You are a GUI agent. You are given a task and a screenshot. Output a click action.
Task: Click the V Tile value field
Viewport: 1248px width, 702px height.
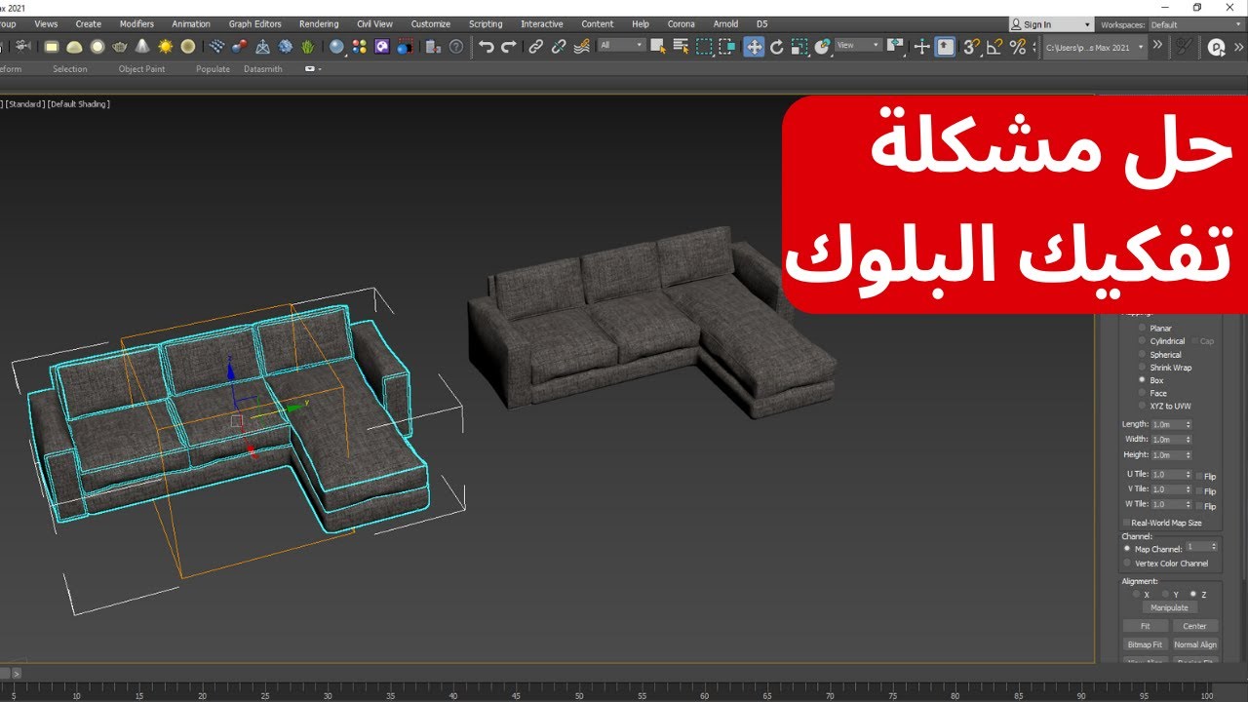(x=1168, y=489)
